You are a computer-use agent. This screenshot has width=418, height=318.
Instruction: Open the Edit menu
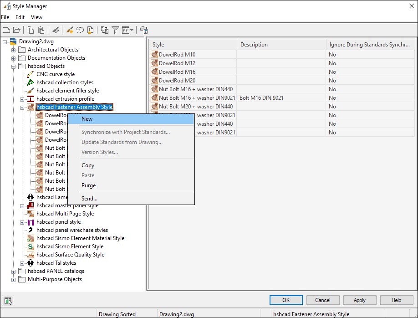coord(20,17)
